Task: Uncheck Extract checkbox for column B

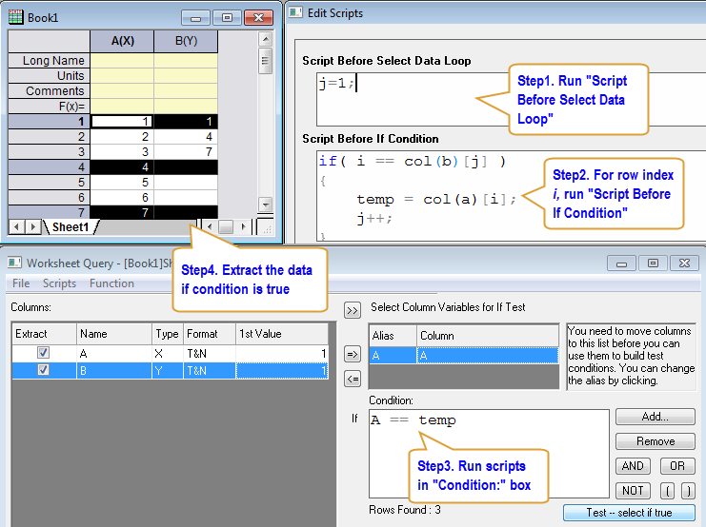Action: point(44,371)
